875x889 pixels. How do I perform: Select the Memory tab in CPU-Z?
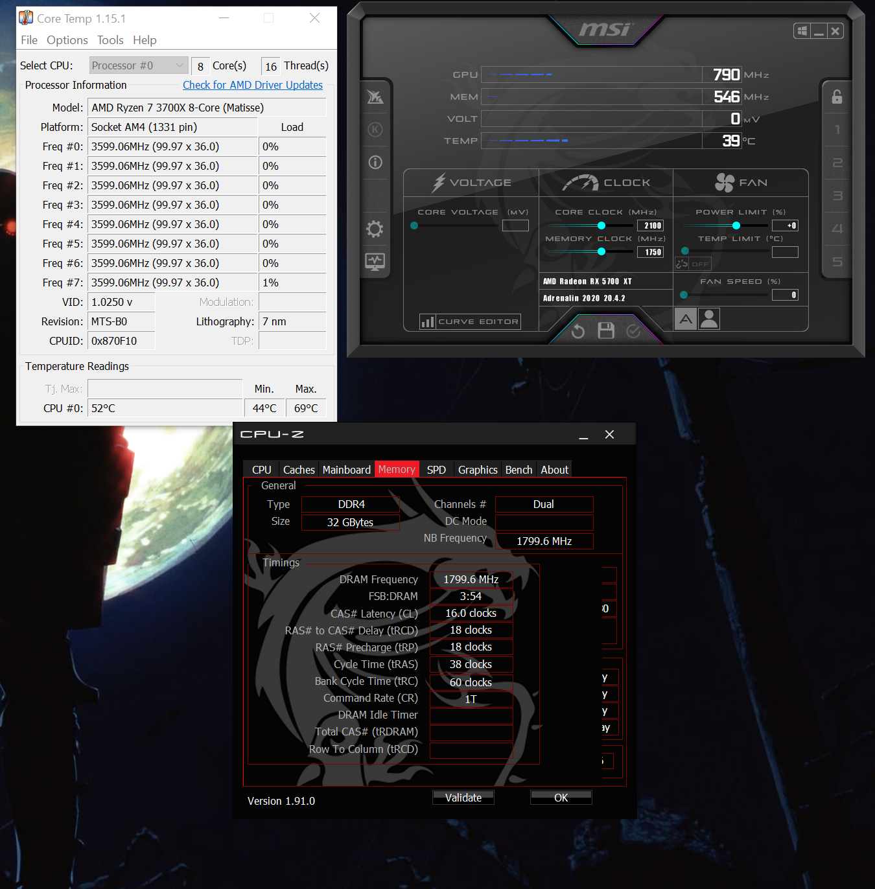pos(397,469)
